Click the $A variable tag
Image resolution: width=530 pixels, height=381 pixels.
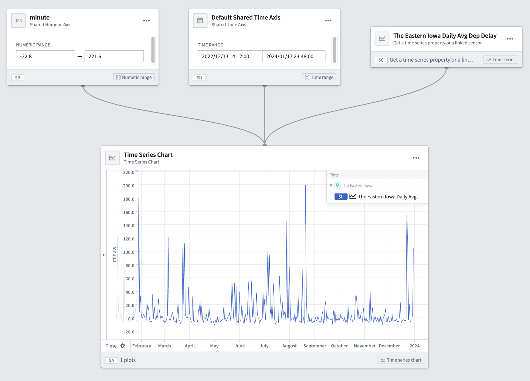[112, 360]
